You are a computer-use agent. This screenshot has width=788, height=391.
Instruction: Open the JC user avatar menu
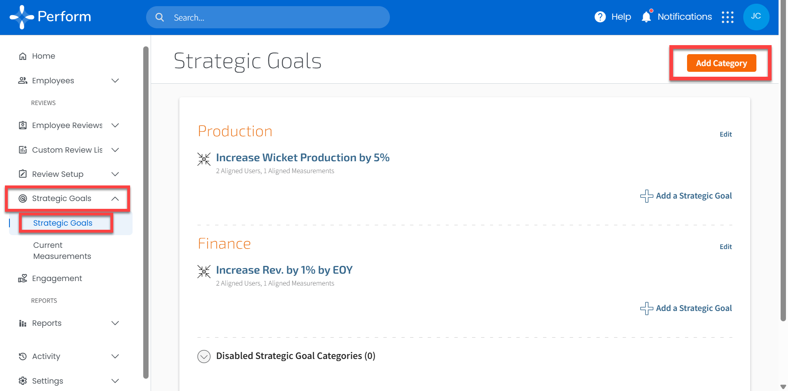[756, 17]
